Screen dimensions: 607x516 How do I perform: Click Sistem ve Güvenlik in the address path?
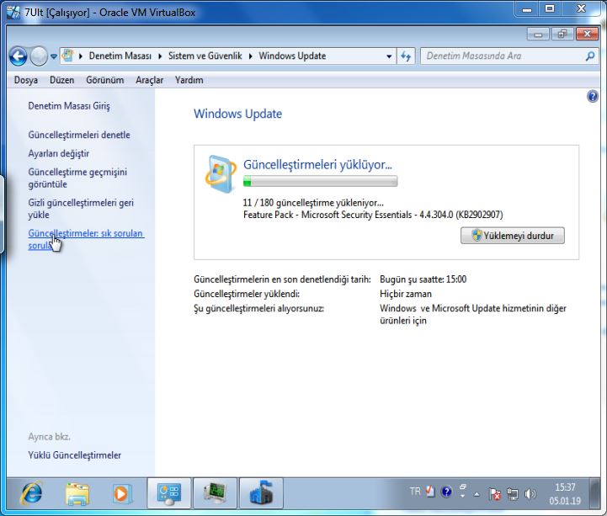point(205,56)
